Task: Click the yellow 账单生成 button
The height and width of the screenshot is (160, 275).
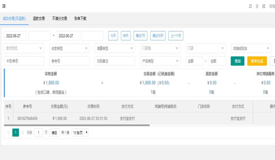Action: tap(257, 61)
